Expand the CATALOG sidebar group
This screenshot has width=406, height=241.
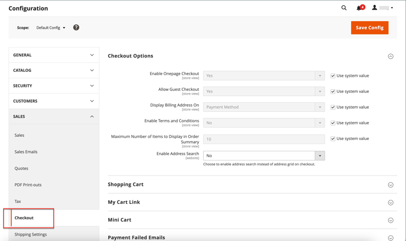coord(54,70)
